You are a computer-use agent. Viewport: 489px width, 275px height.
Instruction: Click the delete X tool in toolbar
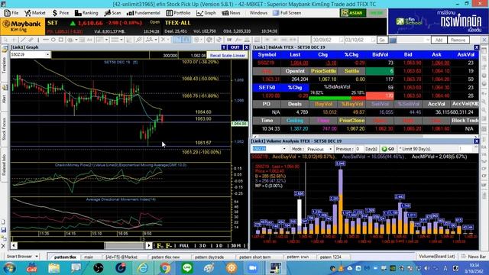click(x=163, y=40)
